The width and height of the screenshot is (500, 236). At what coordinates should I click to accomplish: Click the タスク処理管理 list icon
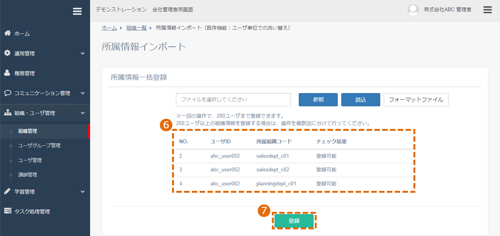[7, 211]
